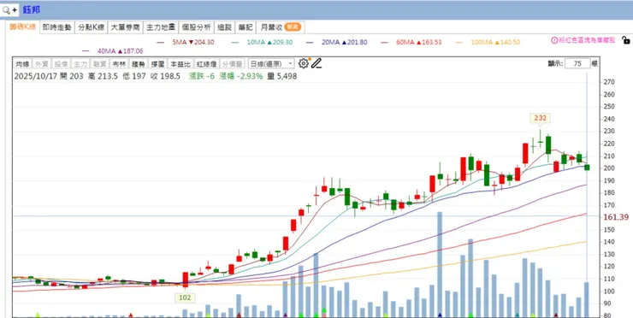Screen dimensions: 633x318
Task: Toggle the 主力 indicator button
Action: click(x=80, y=64)
